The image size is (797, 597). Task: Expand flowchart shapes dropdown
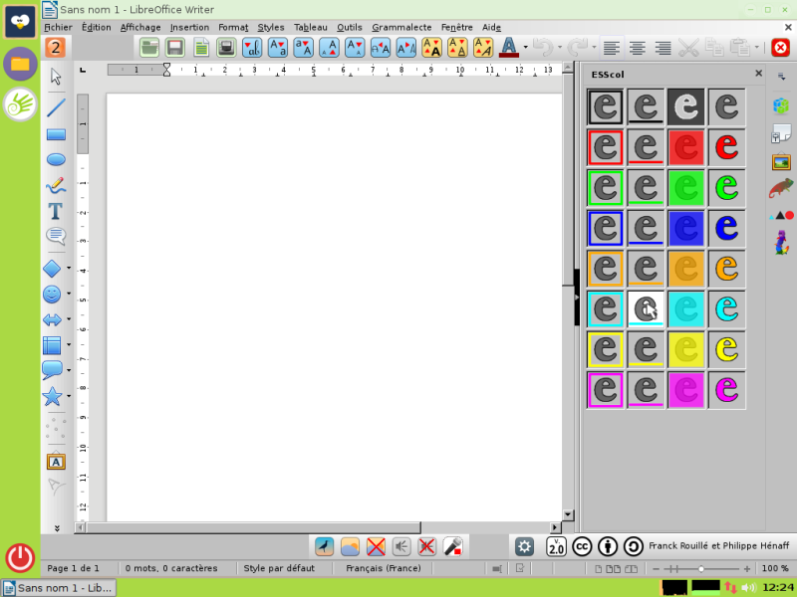point(69,344)
